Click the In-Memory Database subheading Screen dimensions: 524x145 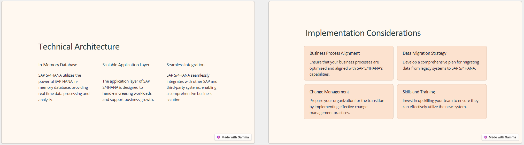click(58, 65)
